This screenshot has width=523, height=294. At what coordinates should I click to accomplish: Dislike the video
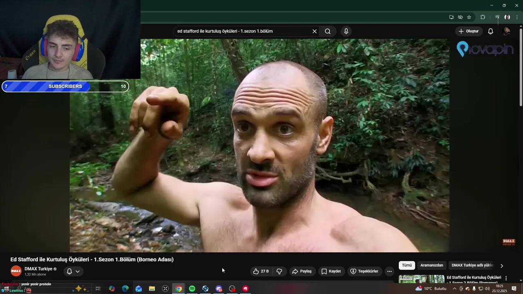pos(279,271)
